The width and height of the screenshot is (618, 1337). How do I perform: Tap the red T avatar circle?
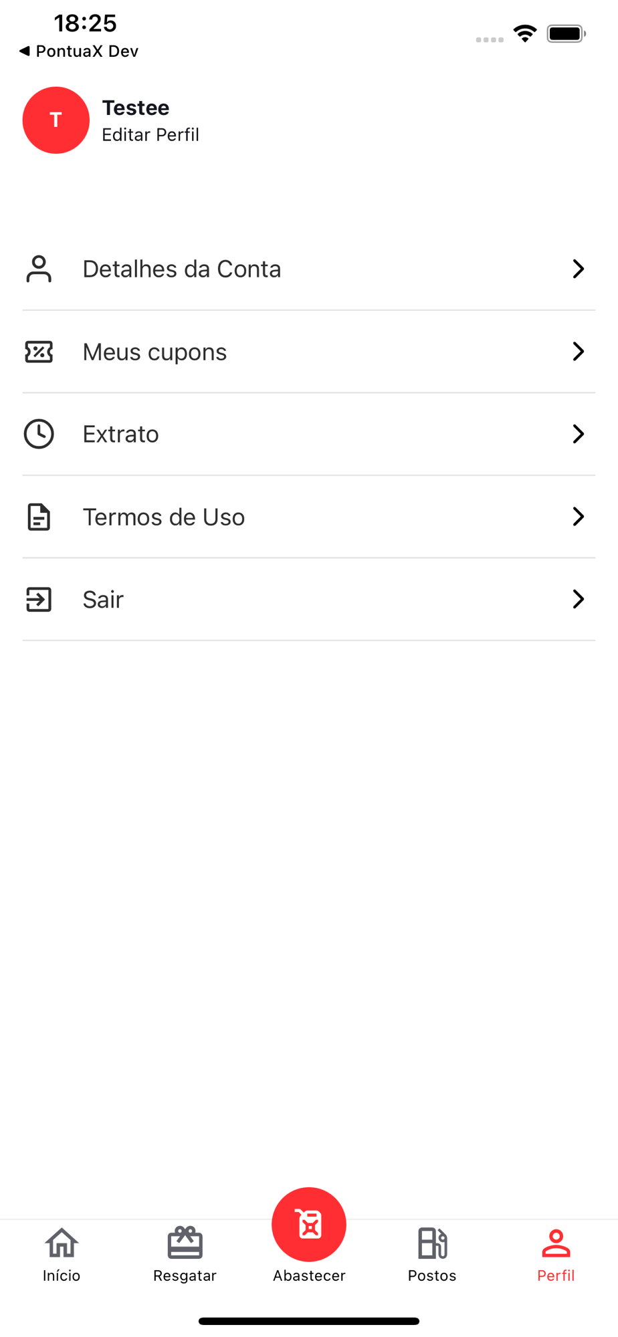(56, 120)
